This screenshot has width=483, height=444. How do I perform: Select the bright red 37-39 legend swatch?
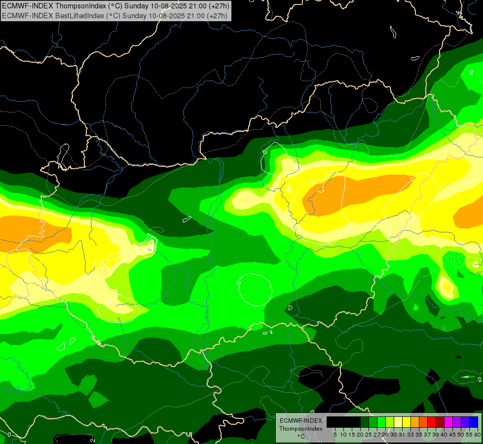[432, 422]
